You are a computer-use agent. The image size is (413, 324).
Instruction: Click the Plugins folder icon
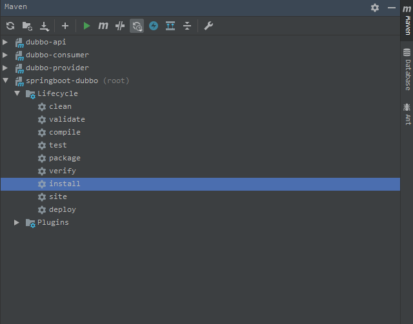(x=30, y=224)
